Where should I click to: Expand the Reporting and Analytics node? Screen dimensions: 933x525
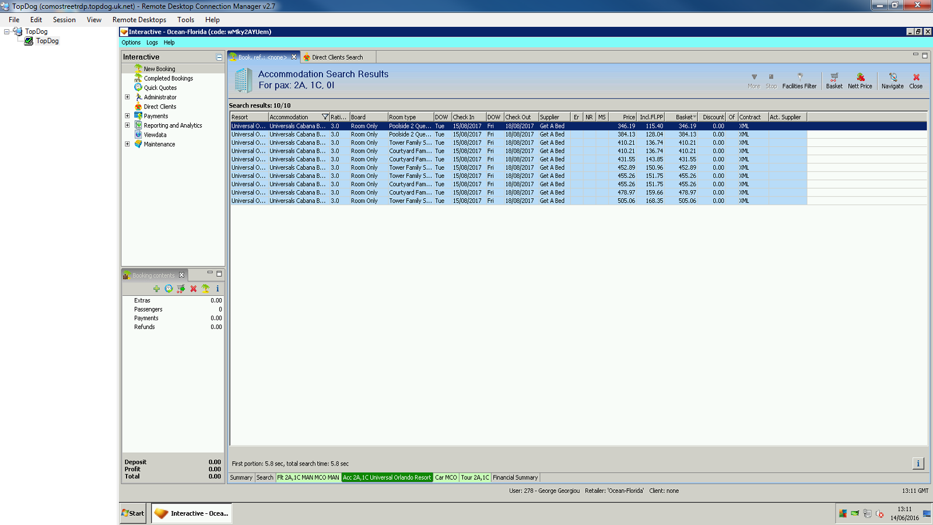pyautogui.click(x=127, y=125)
